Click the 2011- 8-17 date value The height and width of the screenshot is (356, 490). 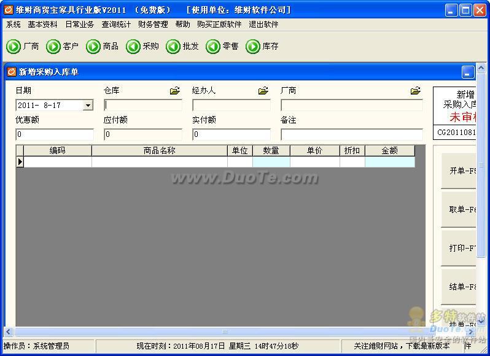[x=39, y=106]
